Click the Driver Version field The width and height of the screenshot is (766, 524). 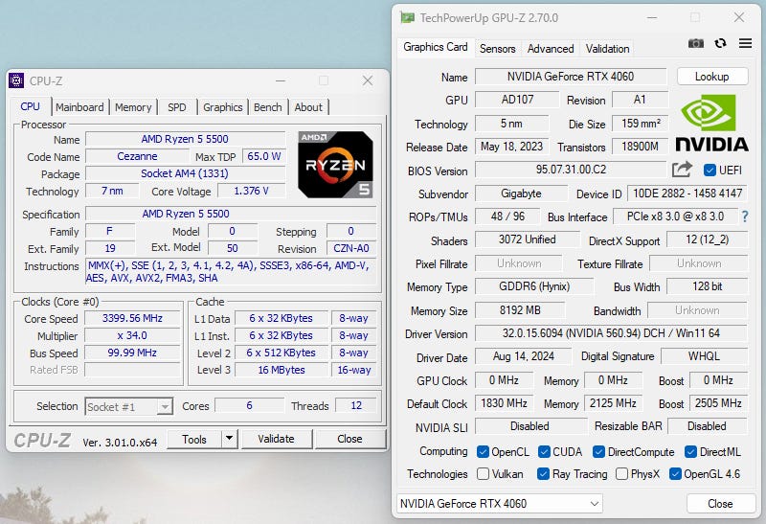click(x=611, y=333)
